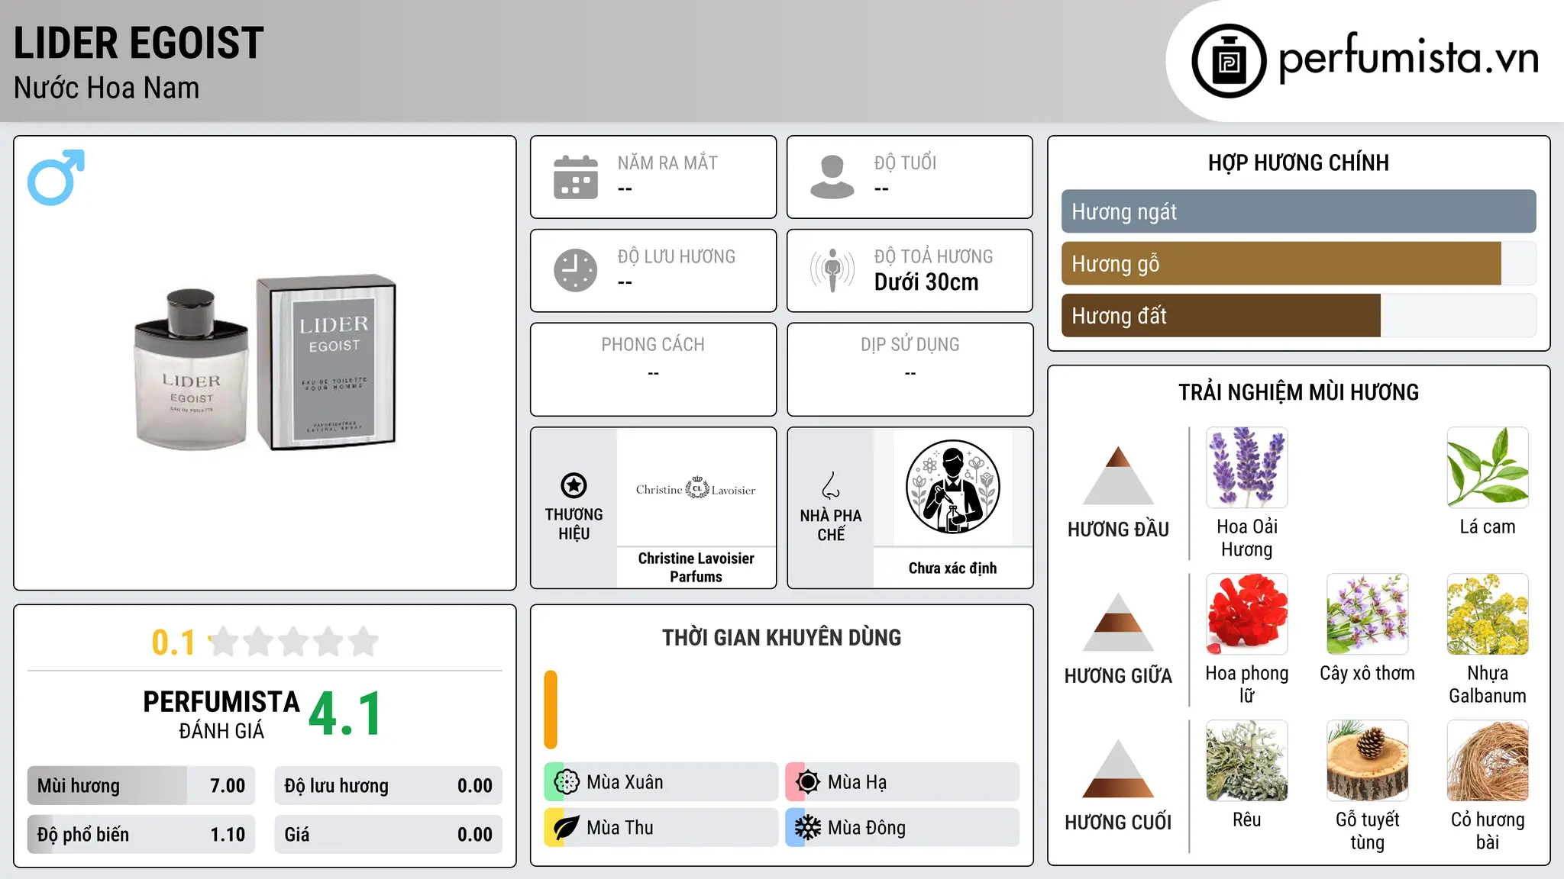Select the Gỗ tuyết tùng cedar note image
The height and width of the screenshot is (879, 1564).
pyautogui.click(x=1368, y=761)
